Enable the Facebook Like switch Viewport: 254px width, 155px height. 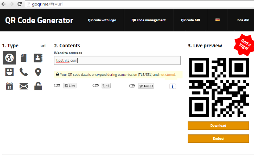(57, 86)
